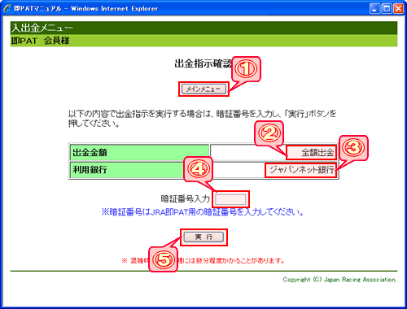The image size is (407, 309).
Task: Click the Japan Racing Association copyright text
Action: click(339, 280)
